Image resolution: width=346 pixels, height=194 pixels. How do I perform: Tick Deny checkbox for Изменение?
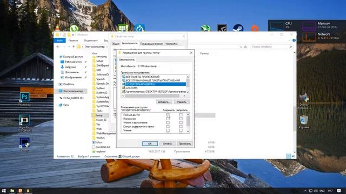pyautogui.click(x=181, y=119)
